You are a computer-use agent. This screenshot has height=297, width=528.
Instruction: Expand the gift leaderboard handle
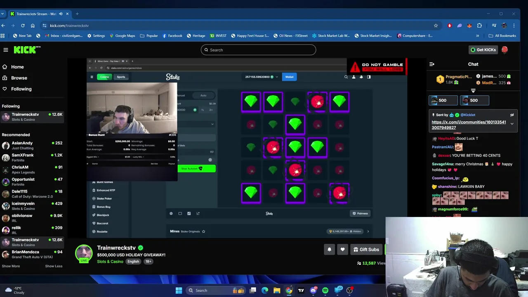(473, 91)
